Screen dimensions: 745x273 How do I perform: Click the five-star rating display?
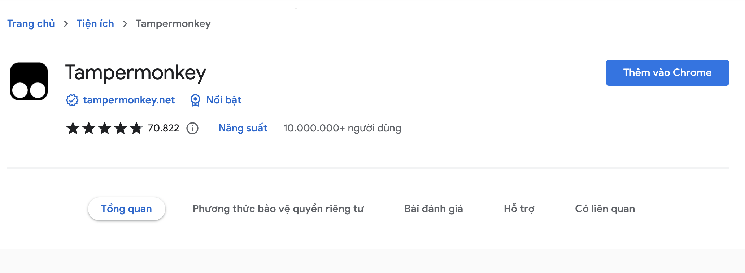[105, 128]
